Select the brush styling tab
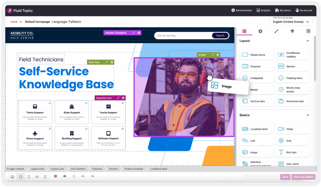Screen dimensions: 321x187 [276, 31]
